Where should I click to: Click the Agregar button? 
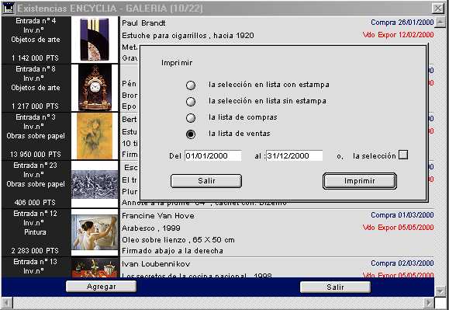[x=101, y=287]
